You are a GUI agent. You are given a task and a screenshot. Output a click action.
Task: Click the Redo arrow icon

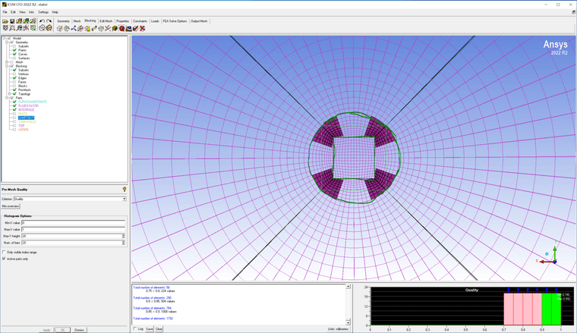[49, 21]
